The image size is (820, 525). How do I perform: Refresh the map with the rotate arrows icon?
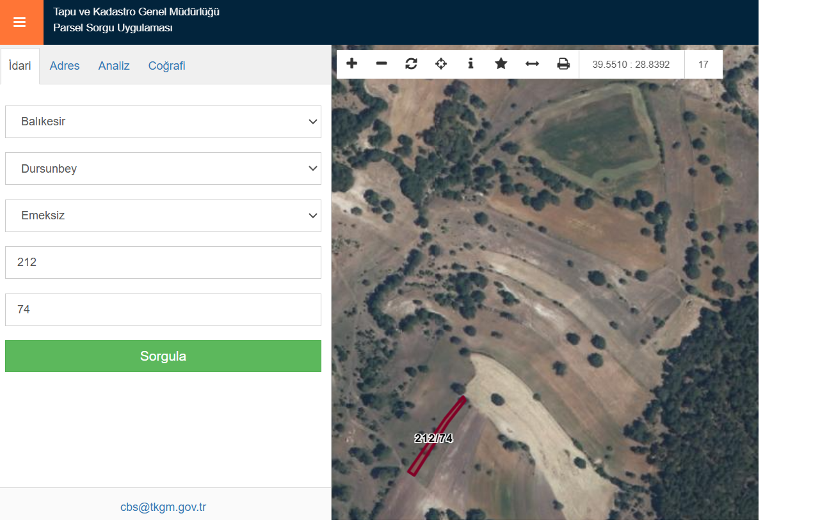411,64
